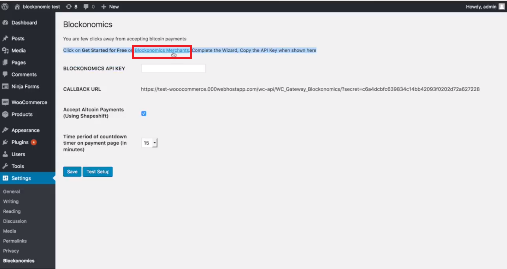Click the Posts pushpin icon
The width and height of the screenshot is (507, 269).
(x=5, y=38)
